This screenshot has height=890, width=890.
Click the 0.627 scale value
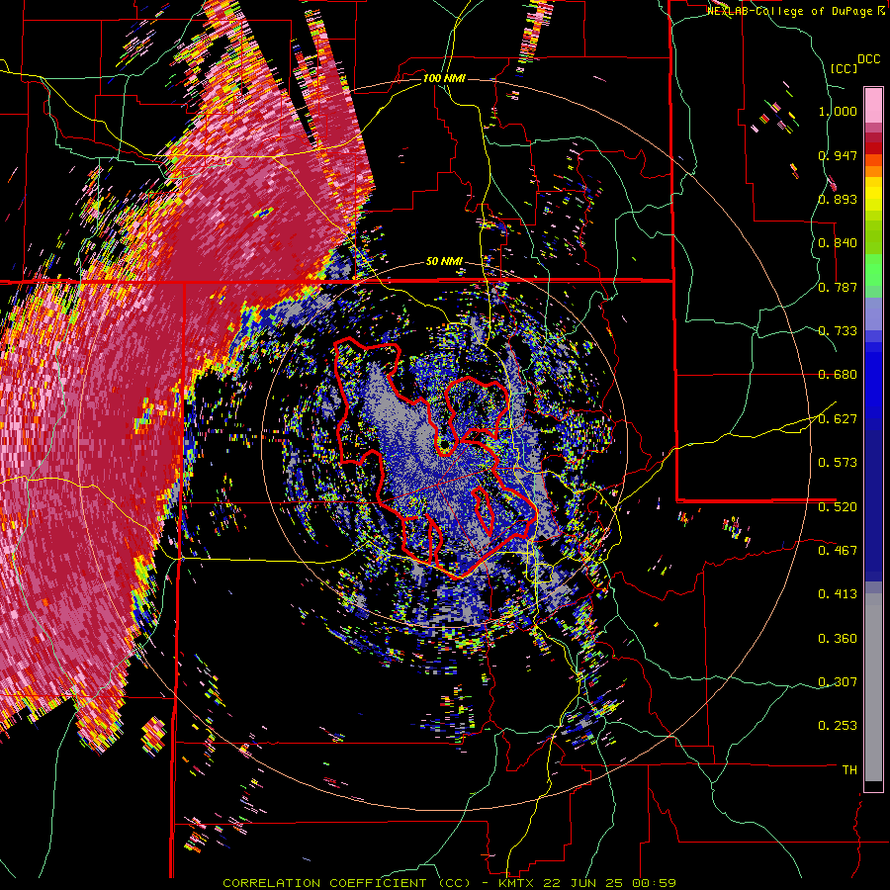[838, 419]
